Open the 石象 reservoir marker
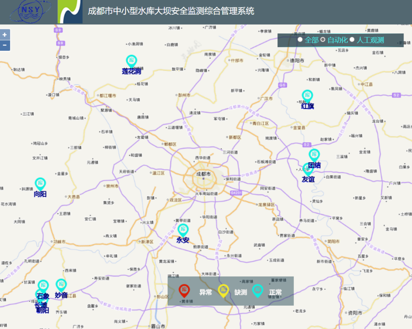Screen dimensions: 412x329 (x=43, y=286)
